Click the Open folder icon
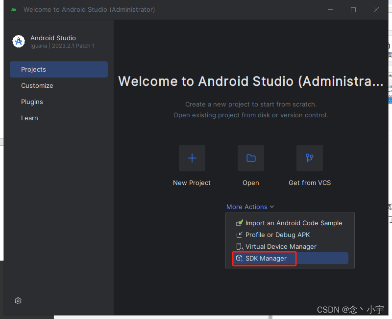Screen dimensions: 392x319 tap(251, 158)
